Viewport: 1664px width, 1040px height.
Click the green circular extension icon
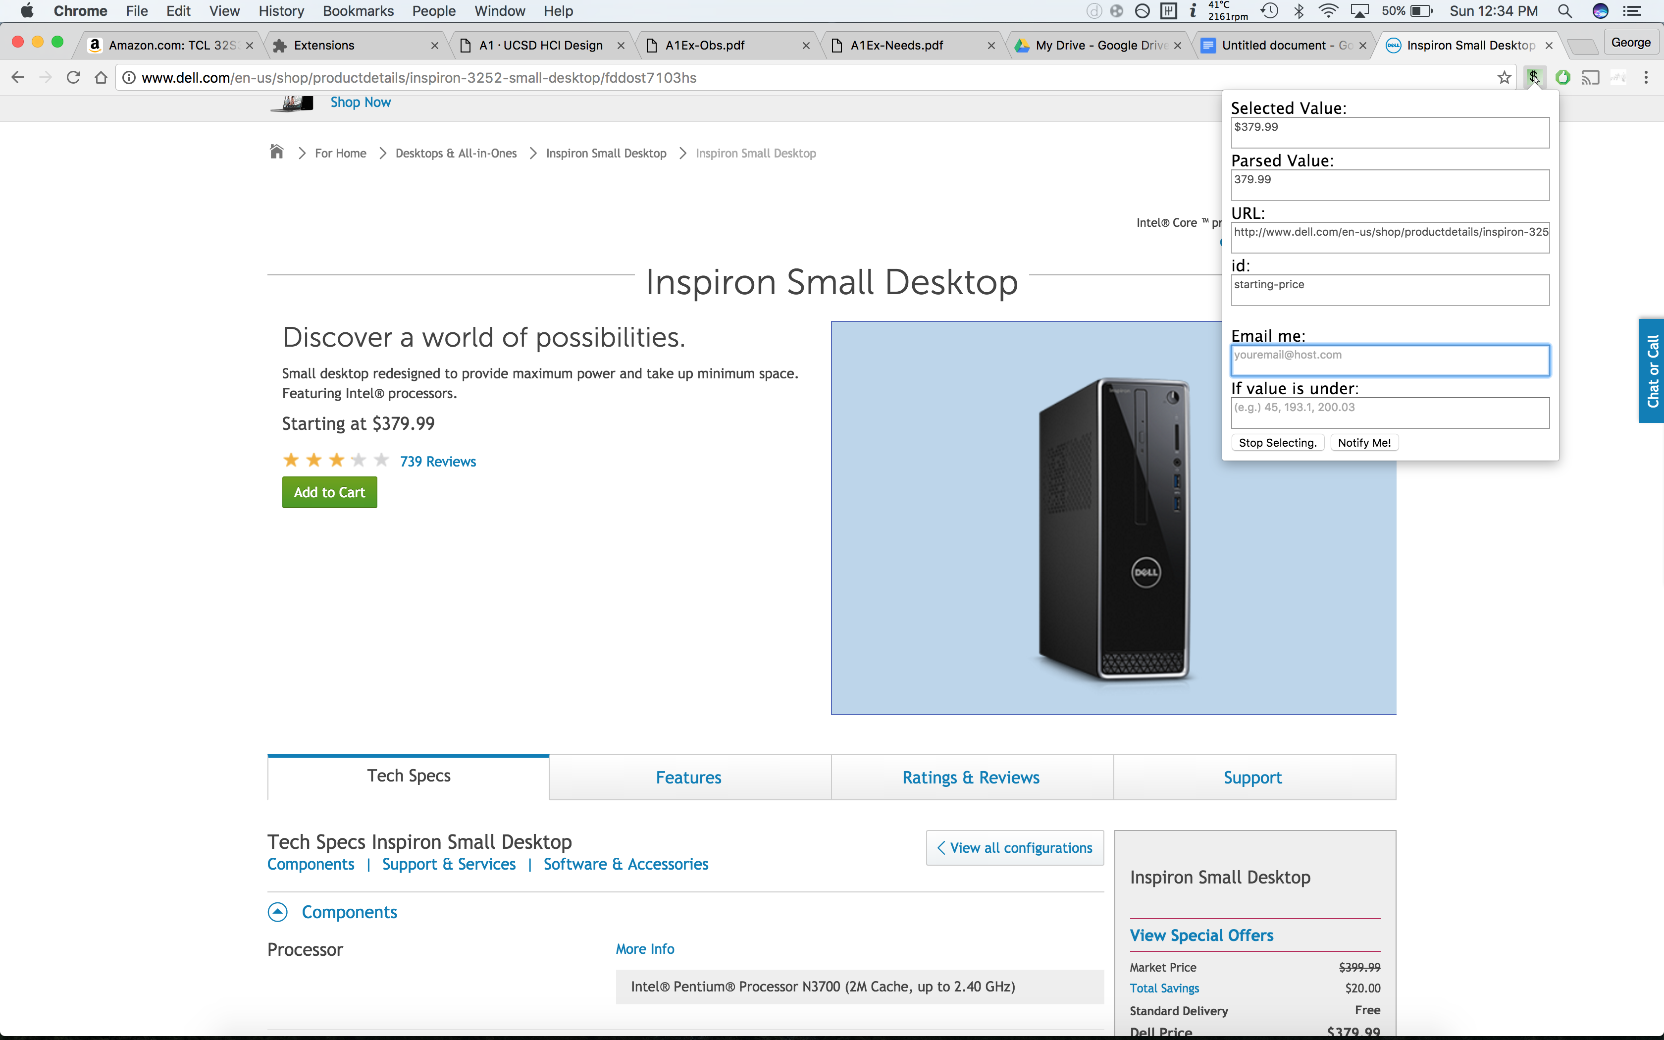(x=1562, y=78)
